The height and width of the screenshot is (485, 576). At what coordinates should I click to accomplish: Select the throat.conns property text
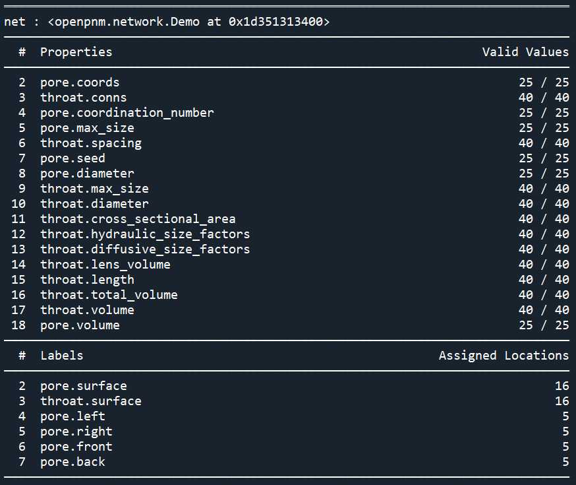(84, 98)
